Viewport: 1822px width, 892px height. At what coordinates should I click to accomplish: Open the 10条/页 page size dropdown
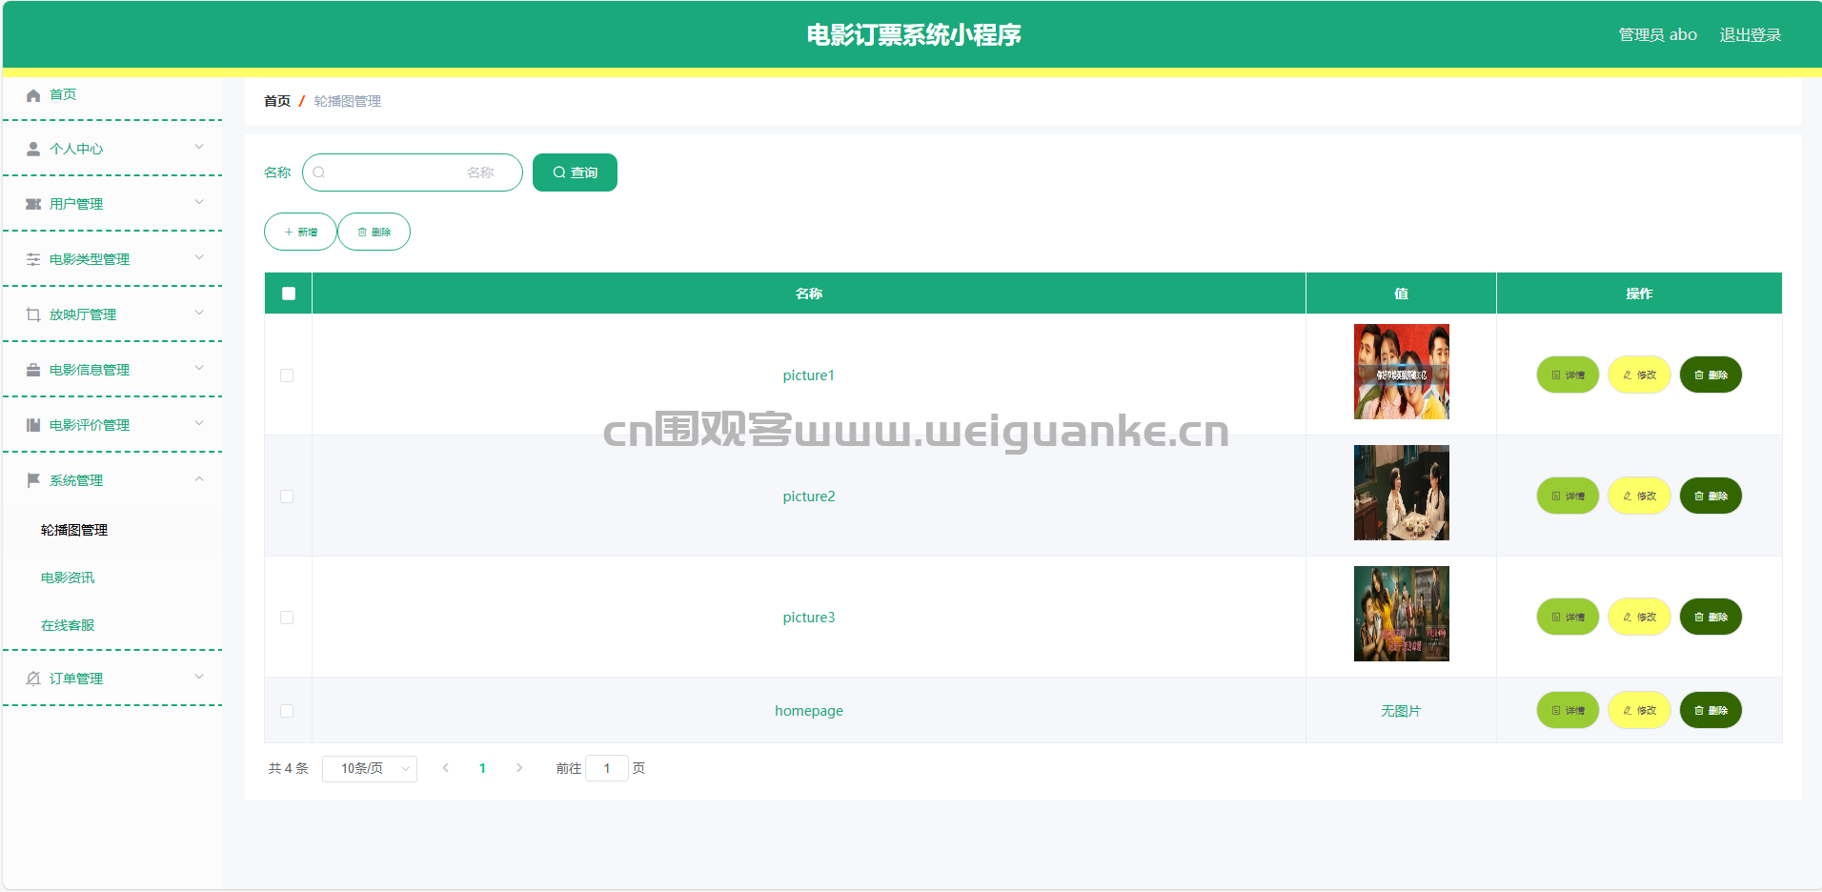[370, 768]
